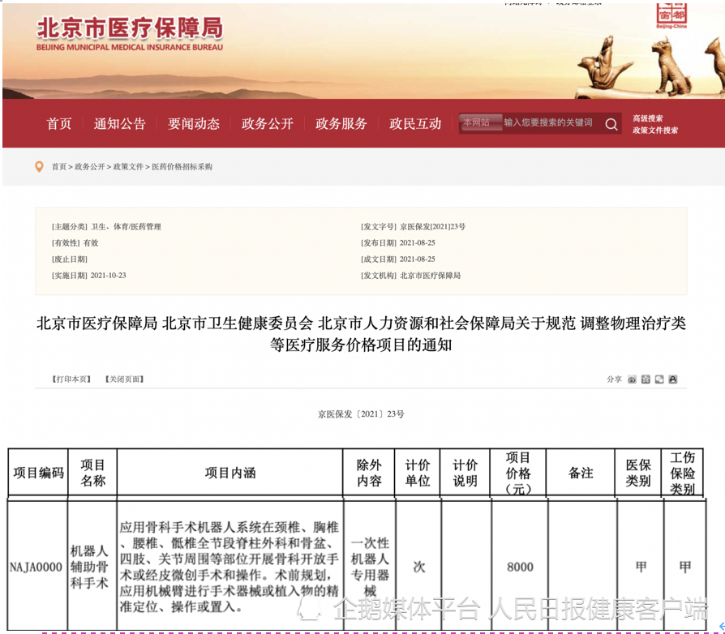Click the 项目价格（元） table header
Viewport: 725px width, 634px height.
click(x=518, y=473)
